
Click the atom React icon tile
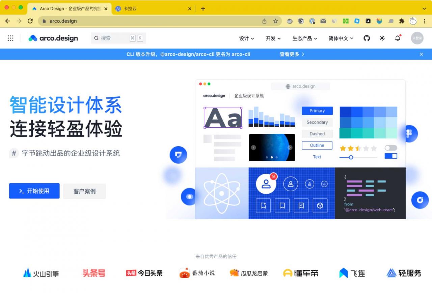pos(221,193)
